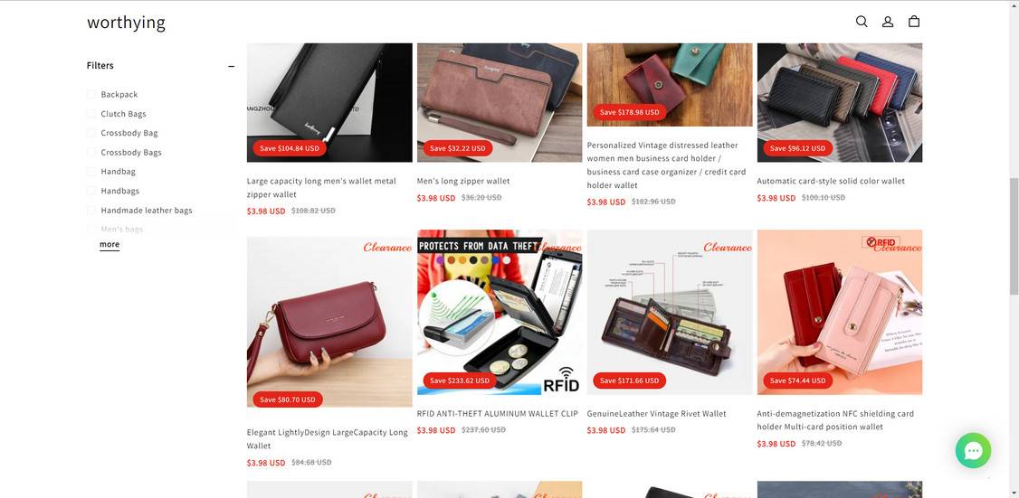Viewport: 1019px width, 498px height.
Task: Open Men's long zipper wallet title
Action: (463, 181)
